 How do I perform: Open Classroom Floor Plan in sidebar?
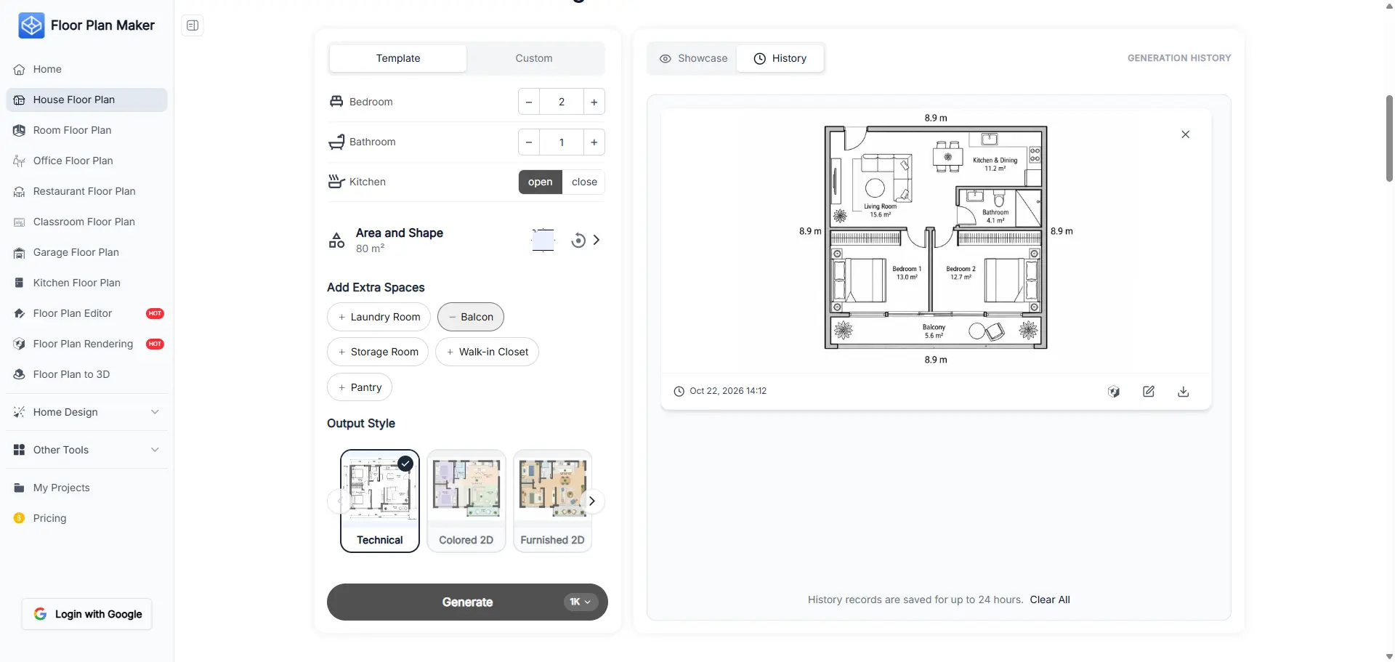[86, 222]
